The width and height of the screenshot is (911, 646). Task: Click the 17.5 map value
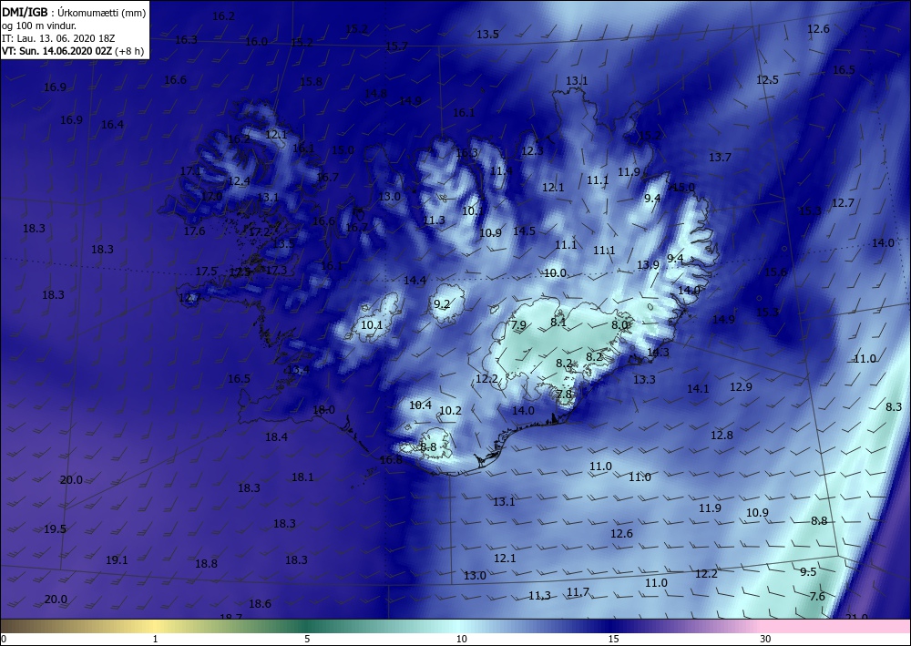[x=206, y=272]
